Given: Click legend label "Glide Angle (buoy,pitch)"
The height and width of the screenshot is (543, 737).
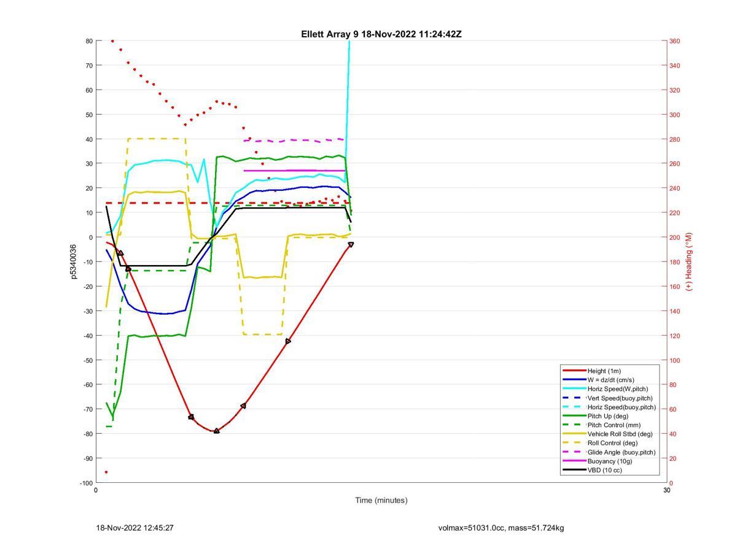Looking at the screenshot, I should point(621,452).
